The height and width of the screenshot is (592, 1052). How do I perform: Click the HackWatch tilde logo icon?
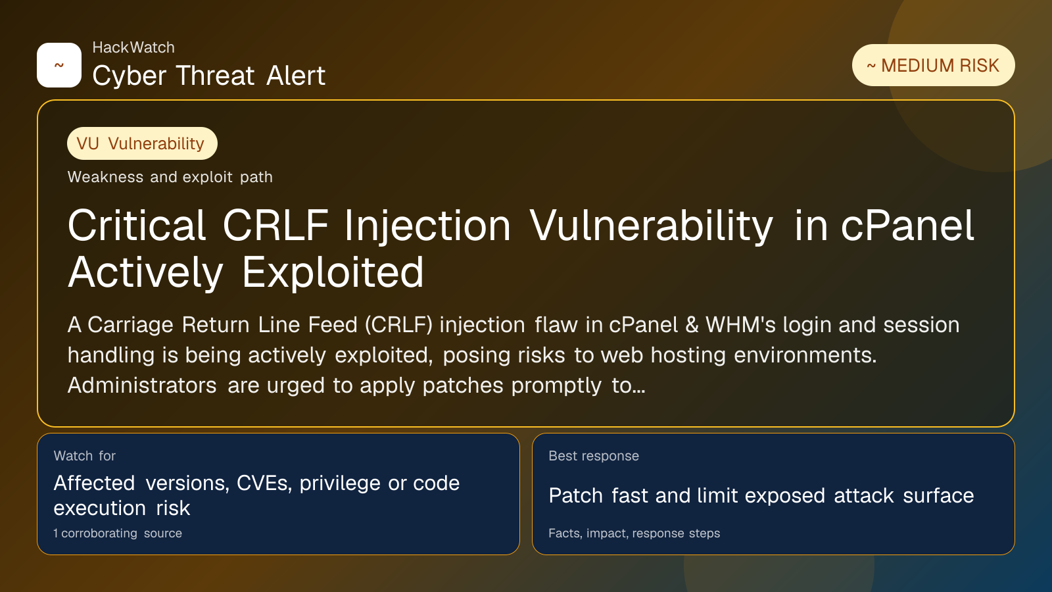click(59, 65)
